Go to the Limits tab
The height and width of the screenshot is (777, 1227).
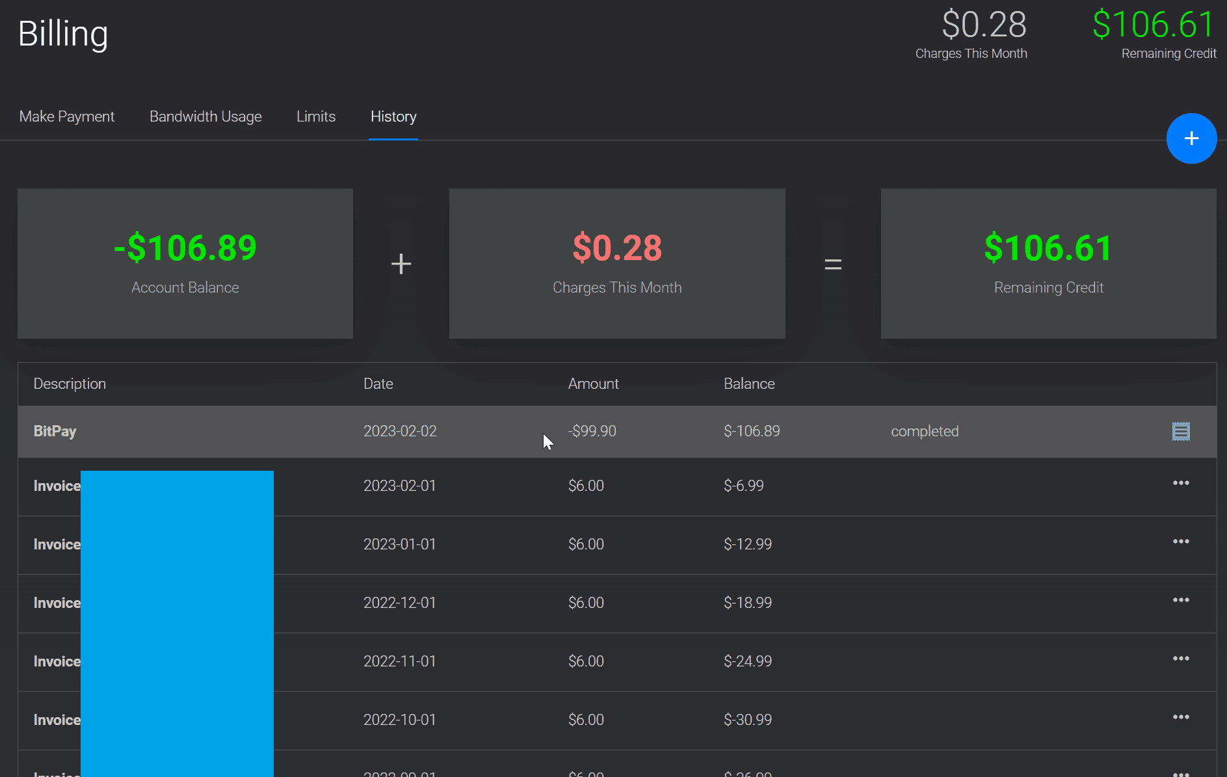[x=316, y=116]
